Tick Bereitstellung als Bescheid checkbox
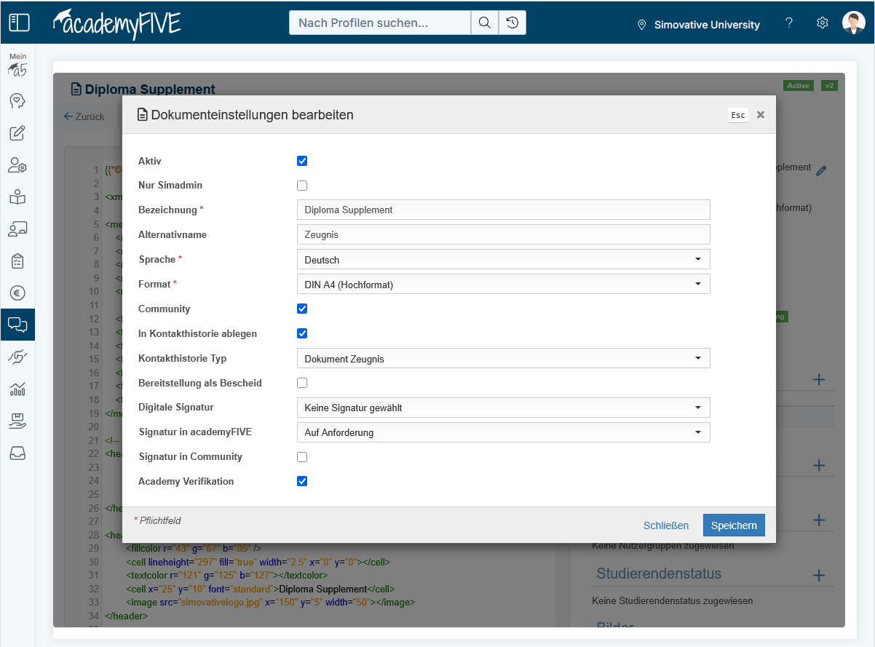Viewport: 875px width, 647px height. click(x=302, y=383)
